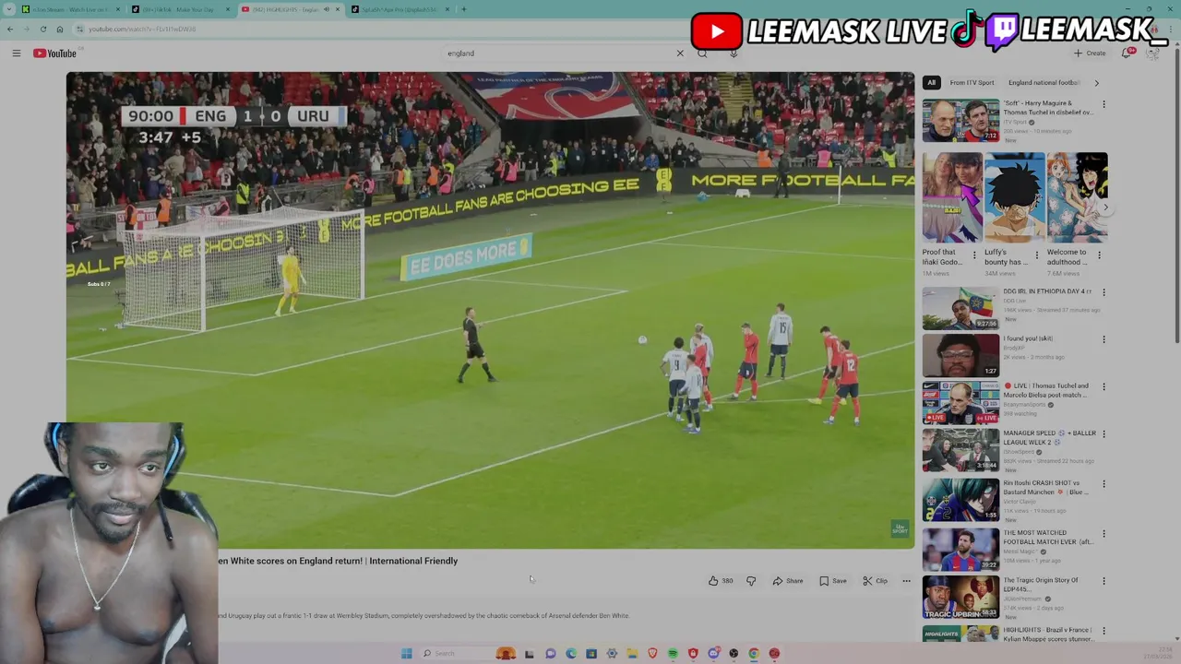
Task: Open a new browser tab
Action: coord(463,9)
